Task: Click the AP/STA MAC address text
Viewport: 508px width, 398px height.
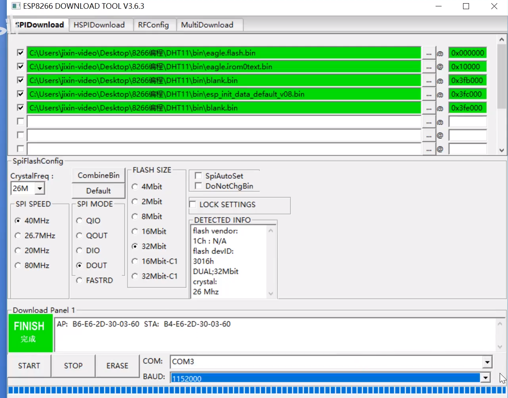Action: click(x=144, y=324)
